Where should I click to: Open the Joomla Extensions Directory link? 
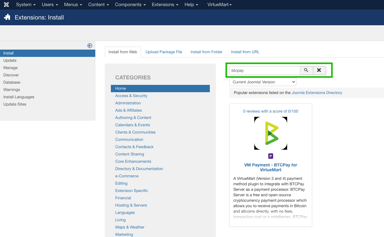(317, 93)
